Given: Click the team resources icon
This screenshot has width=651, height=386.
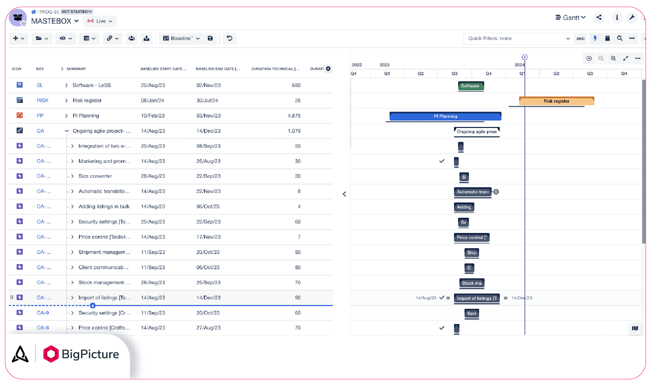Looking at the screenshot, I should (132, 39).
